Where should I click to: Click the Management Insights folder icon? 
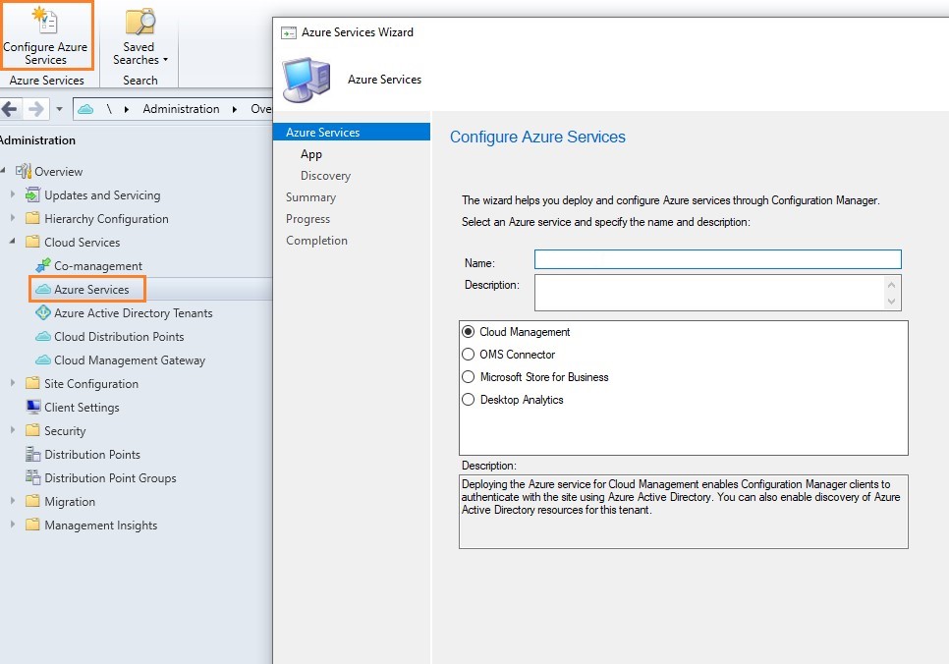tap(32, 525)
